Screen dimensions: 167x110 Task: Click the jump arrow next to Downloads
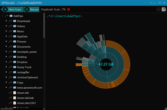[10, 21]
